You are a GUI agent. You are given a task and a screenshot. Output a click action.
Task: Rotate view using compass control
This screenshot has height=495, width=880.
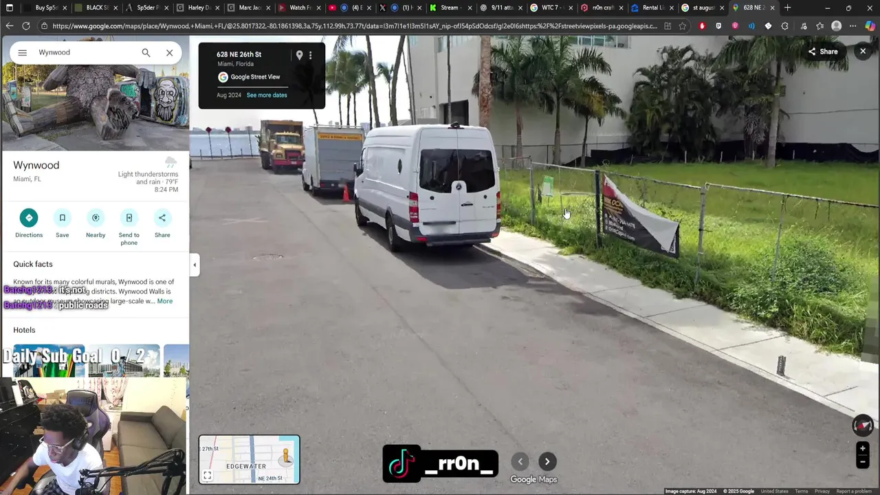(862, 426)
